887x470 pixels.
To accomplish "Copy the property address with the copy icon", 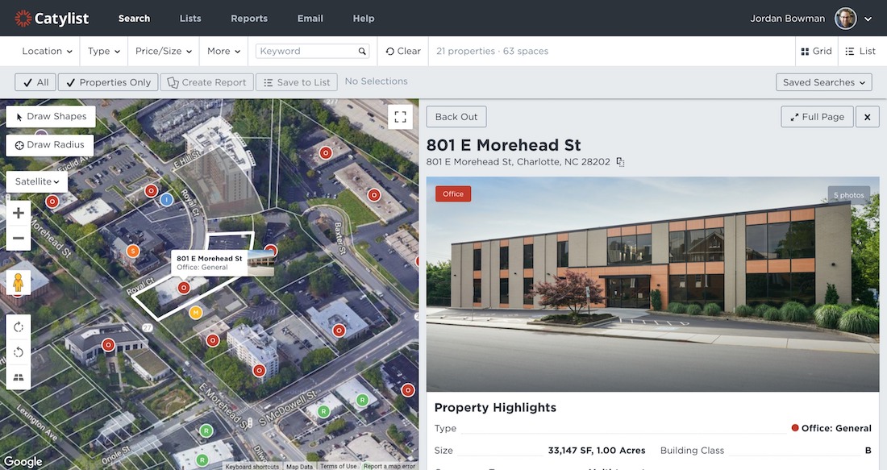I will point(620,162).
